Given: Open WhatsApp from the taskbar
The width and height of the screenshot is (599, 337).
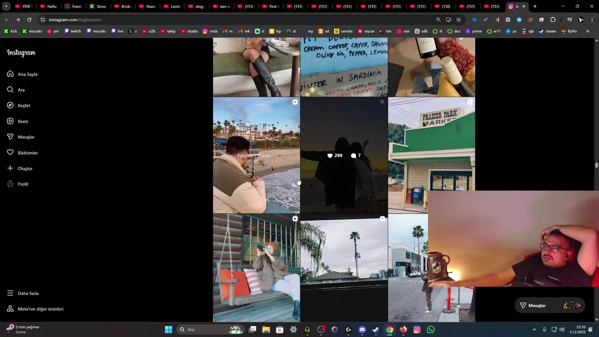Looking at the screenshot, I should coord(431,330).
